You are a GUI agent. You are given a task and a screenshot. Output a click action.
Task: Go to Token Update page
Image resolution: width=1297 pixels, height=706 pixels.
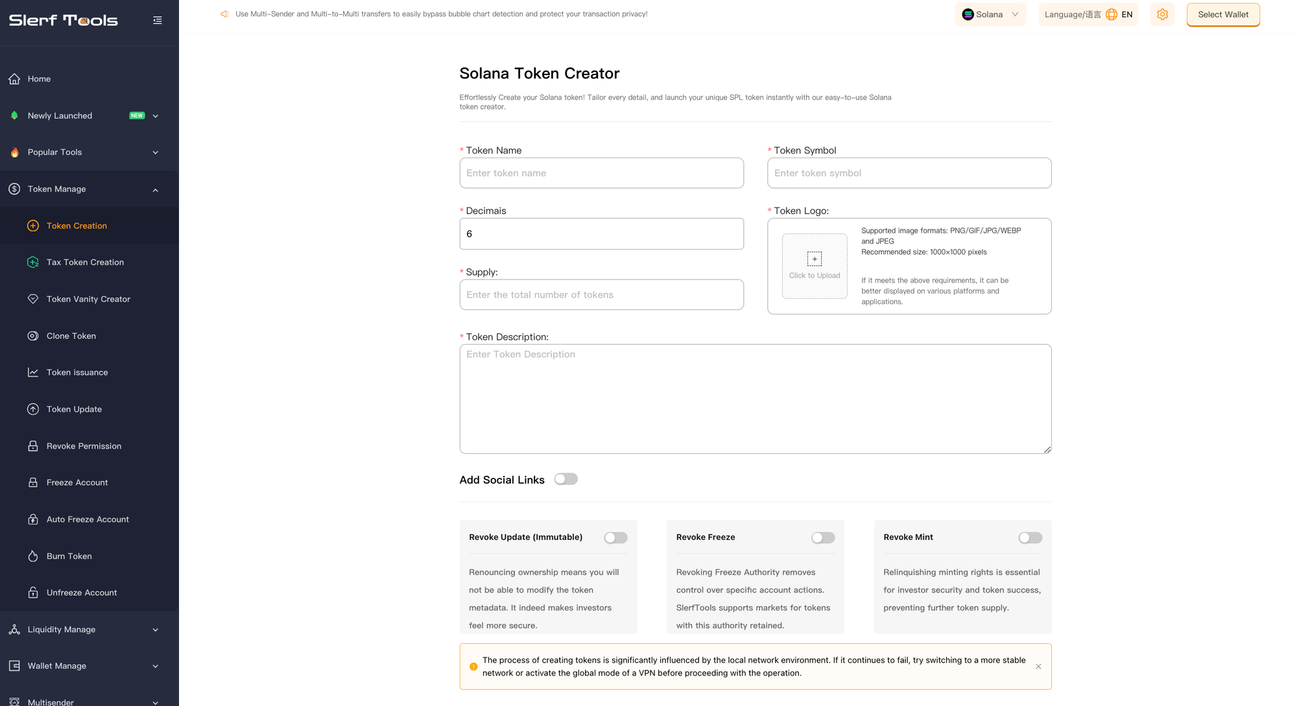[74, 409]
